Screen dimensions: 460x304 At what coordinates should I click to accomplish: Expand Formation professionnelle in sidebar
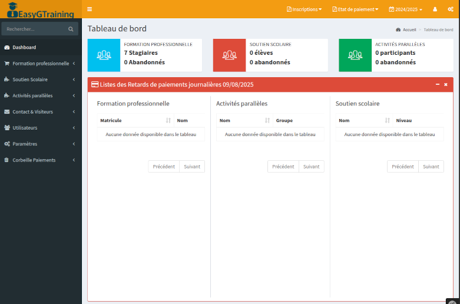pyautogui.click(x=40, y=64)
